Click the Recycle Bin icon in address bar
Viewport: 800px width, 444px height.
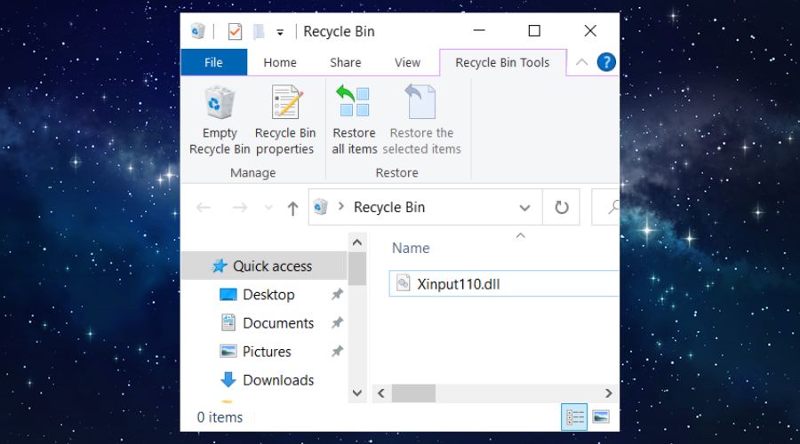click(x=320, y=207)
